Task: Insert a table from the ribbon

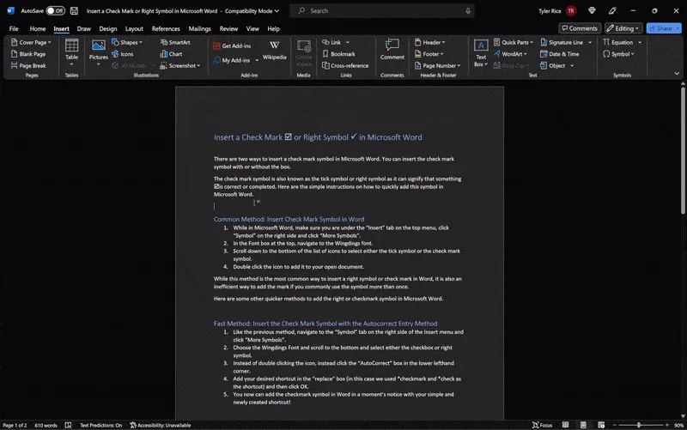Action: (x=71, y=51)
